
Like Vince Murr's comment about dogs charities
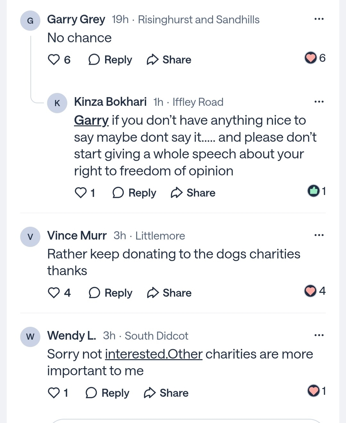[54, 293]
